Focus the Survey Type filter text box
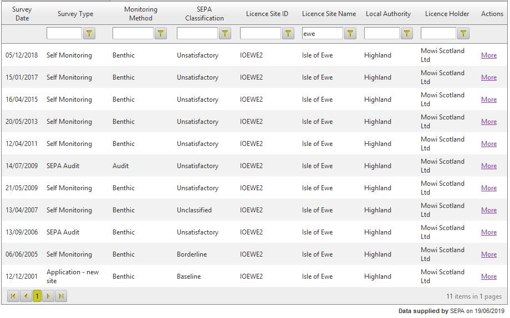This screenshot has width=510, height=318. click(64, 34)
